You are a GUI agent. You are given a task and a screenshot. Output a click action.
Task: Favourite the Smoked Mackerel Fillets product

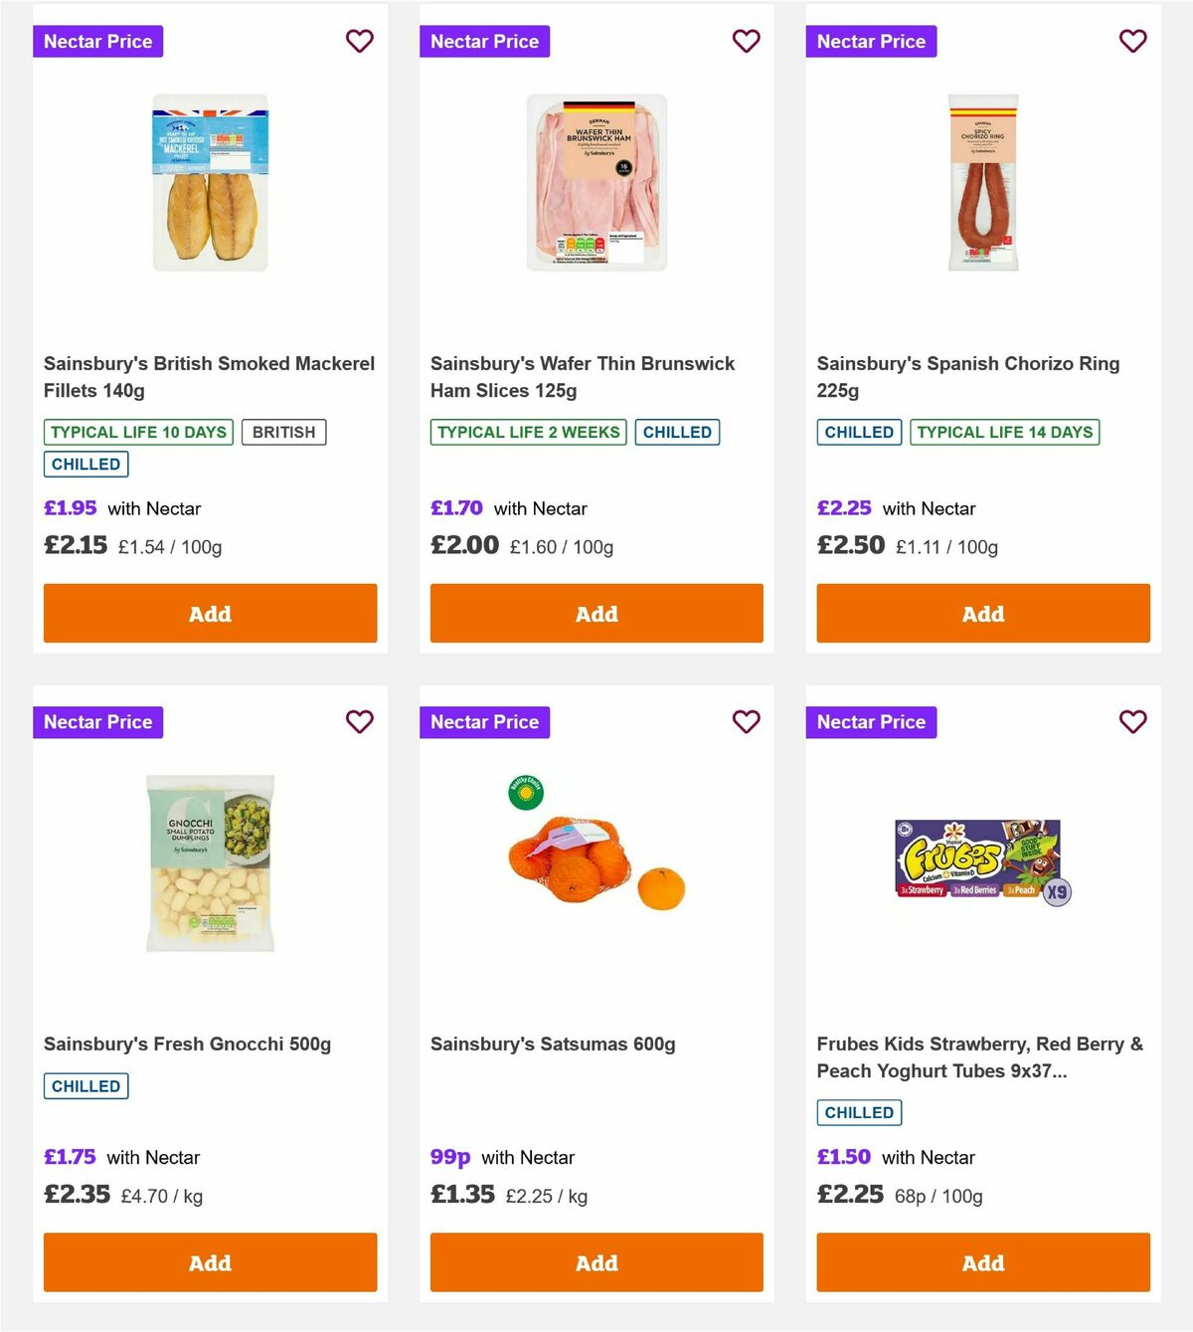point(360,41)
